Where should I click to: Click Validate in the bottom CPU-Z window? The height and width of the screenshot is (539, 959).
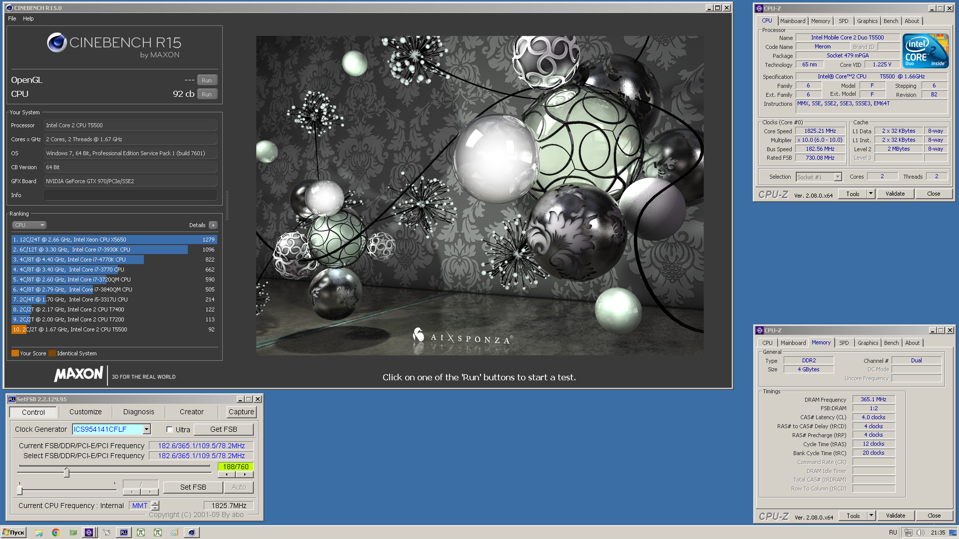click(895, 516)
